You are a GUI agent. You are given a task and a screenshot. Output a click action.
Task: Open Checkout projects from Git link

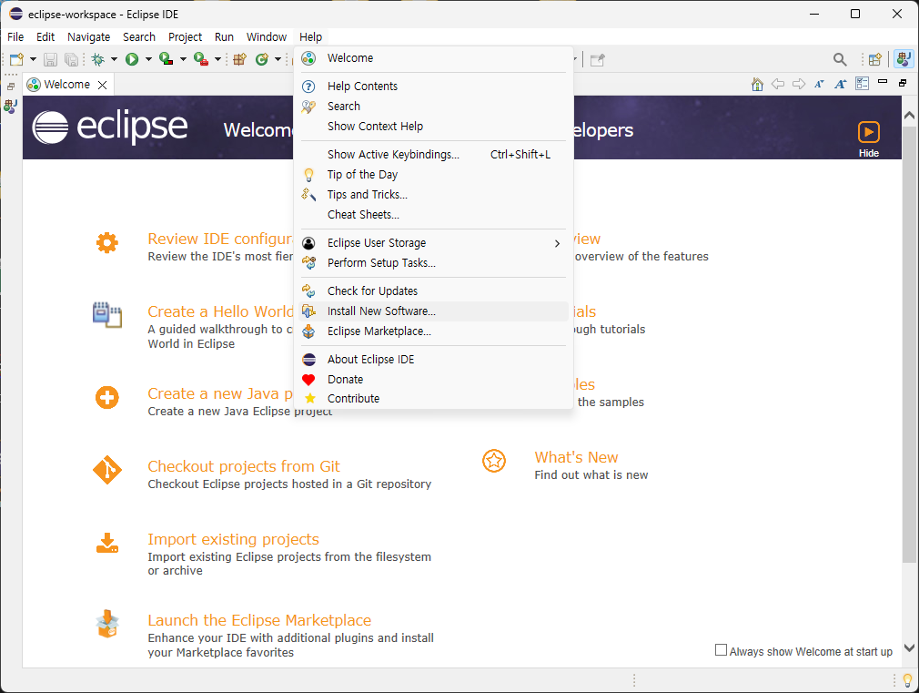[243, 466]
